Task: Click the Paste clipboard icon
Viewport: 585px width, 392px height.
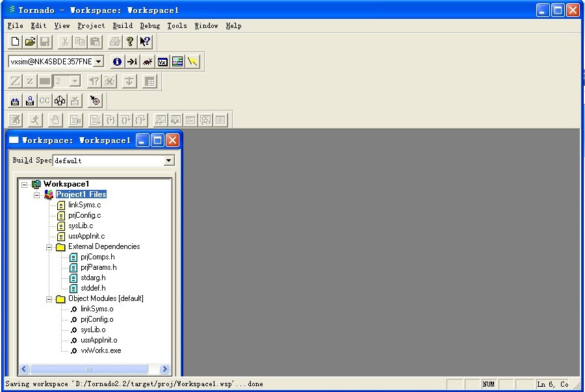Action: [95, 42]
